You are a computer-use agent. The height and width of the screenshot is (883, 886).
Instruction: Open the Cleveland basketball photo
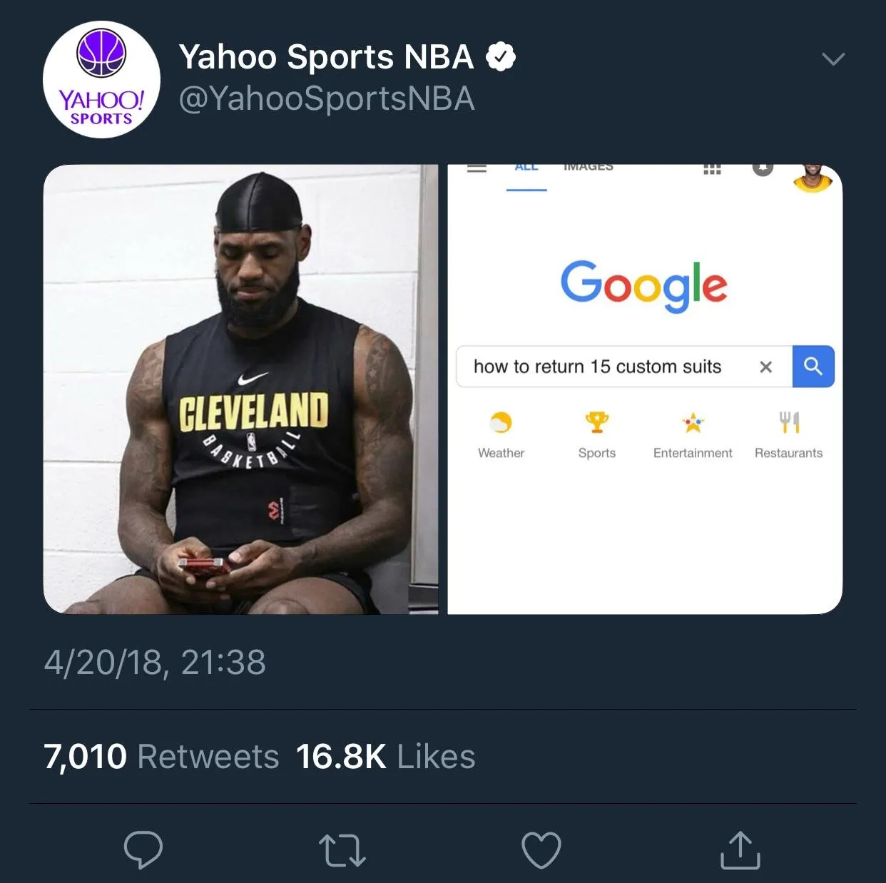[240, 389]
